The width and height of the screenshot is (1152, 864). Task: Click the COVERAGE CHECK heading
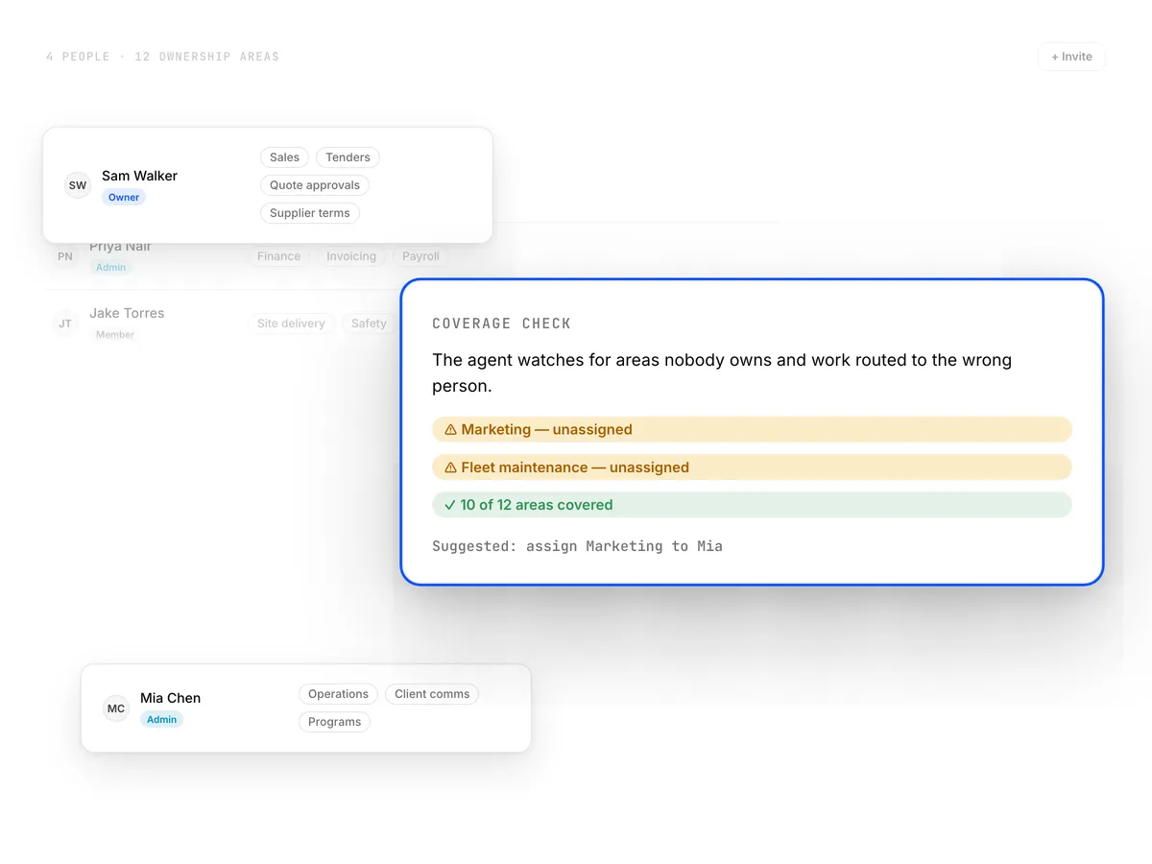pos(501,324)
